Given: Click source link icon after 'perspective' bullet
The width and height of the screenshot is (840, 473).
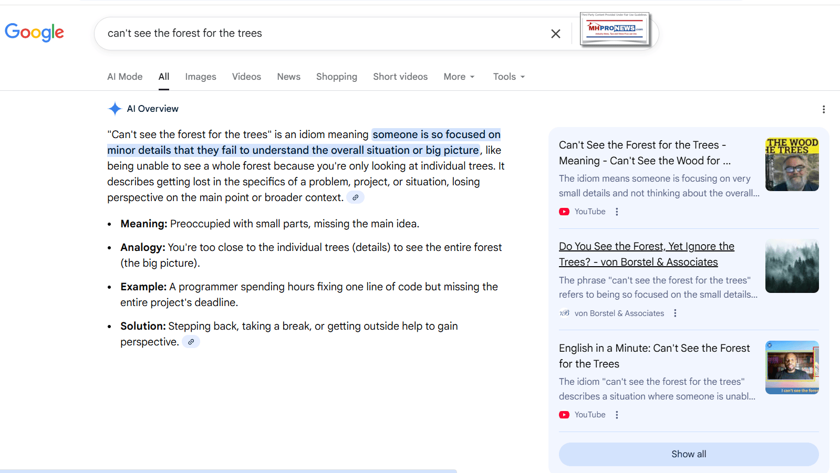Looking at the screenshot, I should [x=191, y=342].
